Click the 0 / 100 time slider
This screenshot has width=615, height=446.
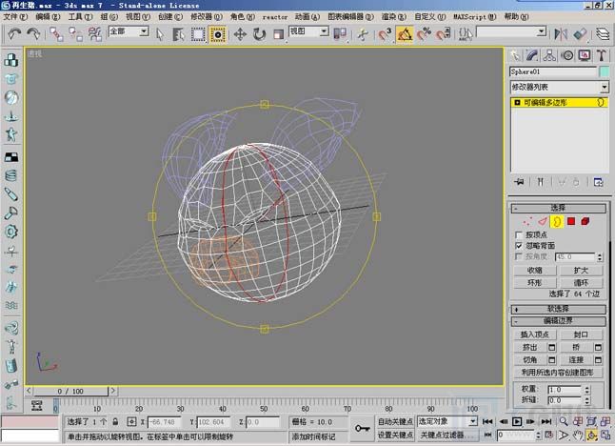point(70,391)
